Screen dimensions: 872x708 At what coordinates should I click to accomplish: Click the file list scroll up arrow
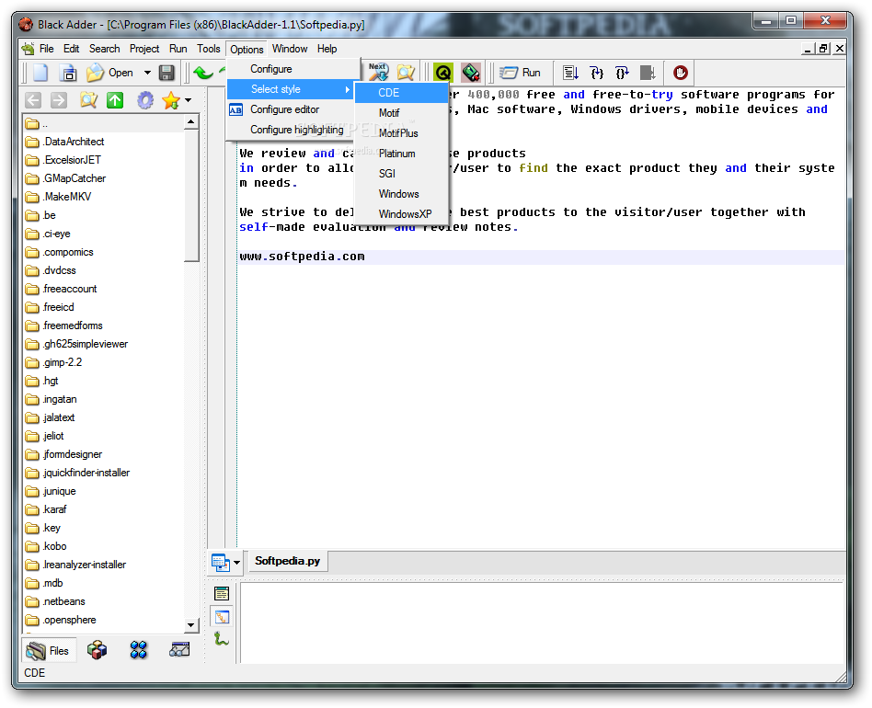tap(191, 121)
